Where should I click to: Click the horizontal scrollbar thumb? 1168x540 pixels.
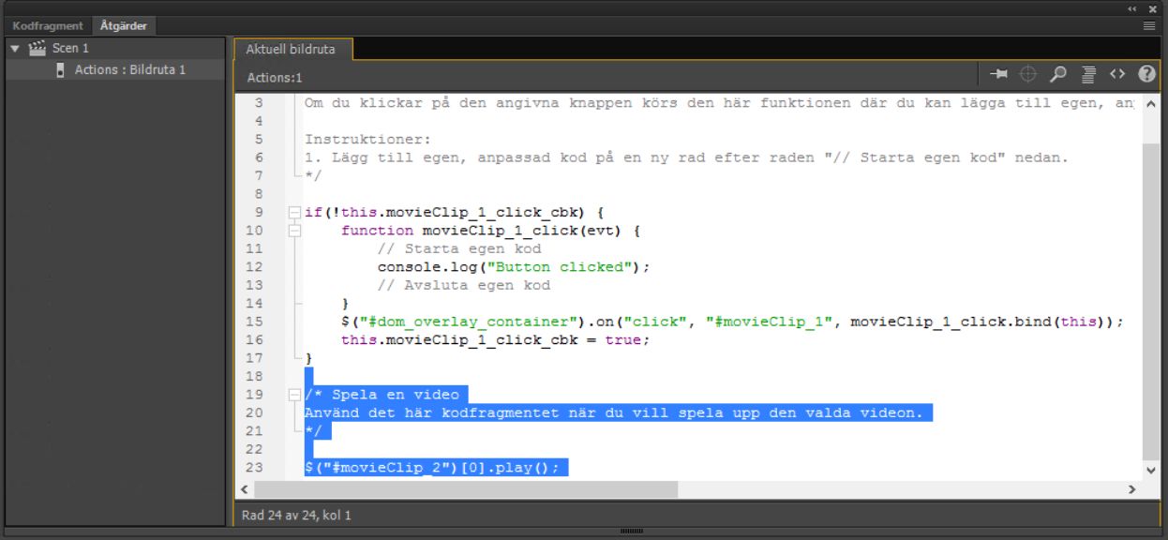pyautogui.click(x=466, y=489)
